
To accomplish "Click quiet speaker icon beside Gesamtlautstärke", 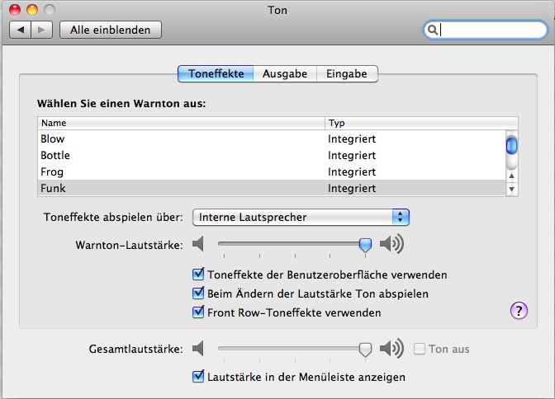I will click(x=198, y=349).
